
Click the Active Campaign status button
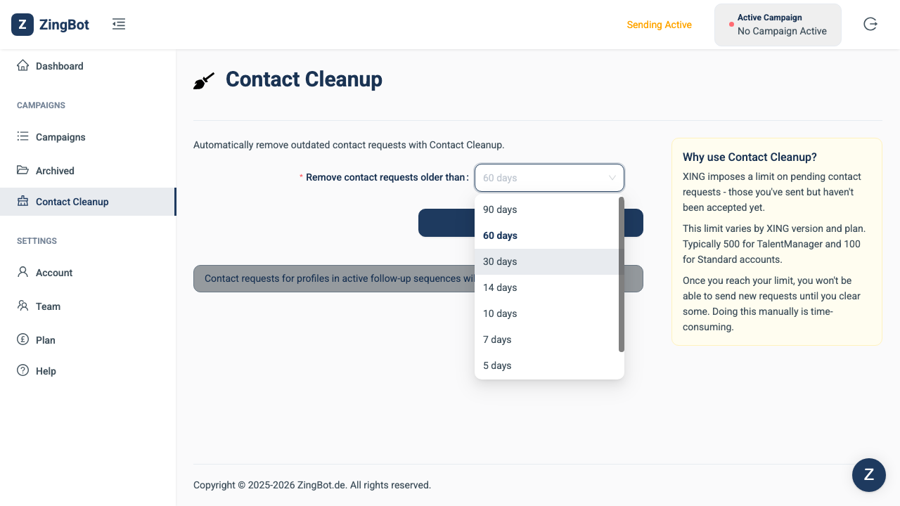[778, 25]
